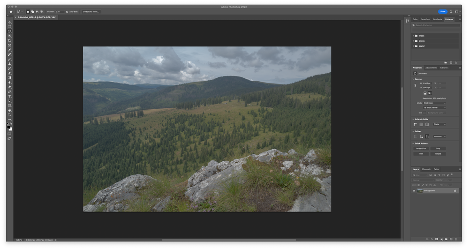Select the Rectangular Marquee tool
This screenshot has height=249, width=468.
click(9, 27)
